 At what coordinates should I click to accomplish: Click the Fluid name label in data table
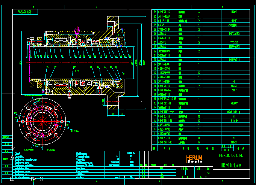(x=82, y=153)
